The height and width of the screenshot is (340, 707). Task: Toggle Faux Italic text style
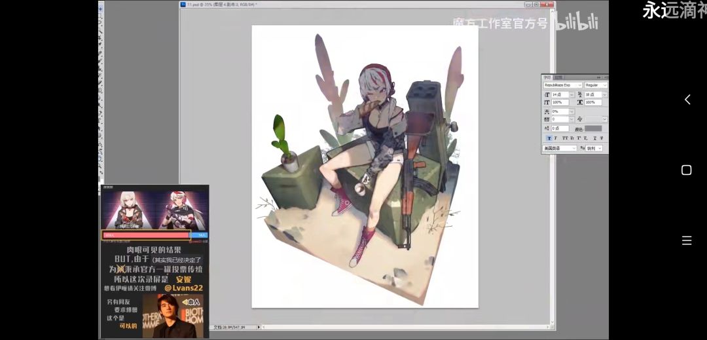(556, 138)
